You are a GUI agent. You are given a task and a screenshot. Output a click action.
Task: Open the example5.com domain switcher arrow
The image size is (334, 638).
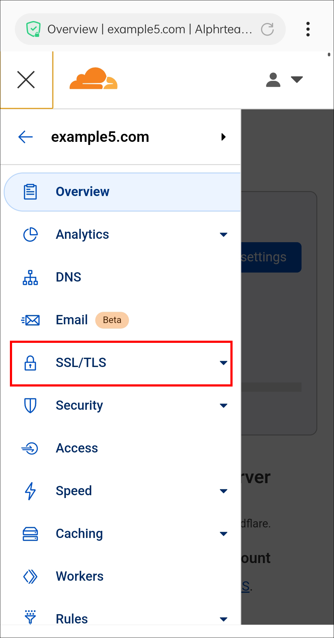223,137
